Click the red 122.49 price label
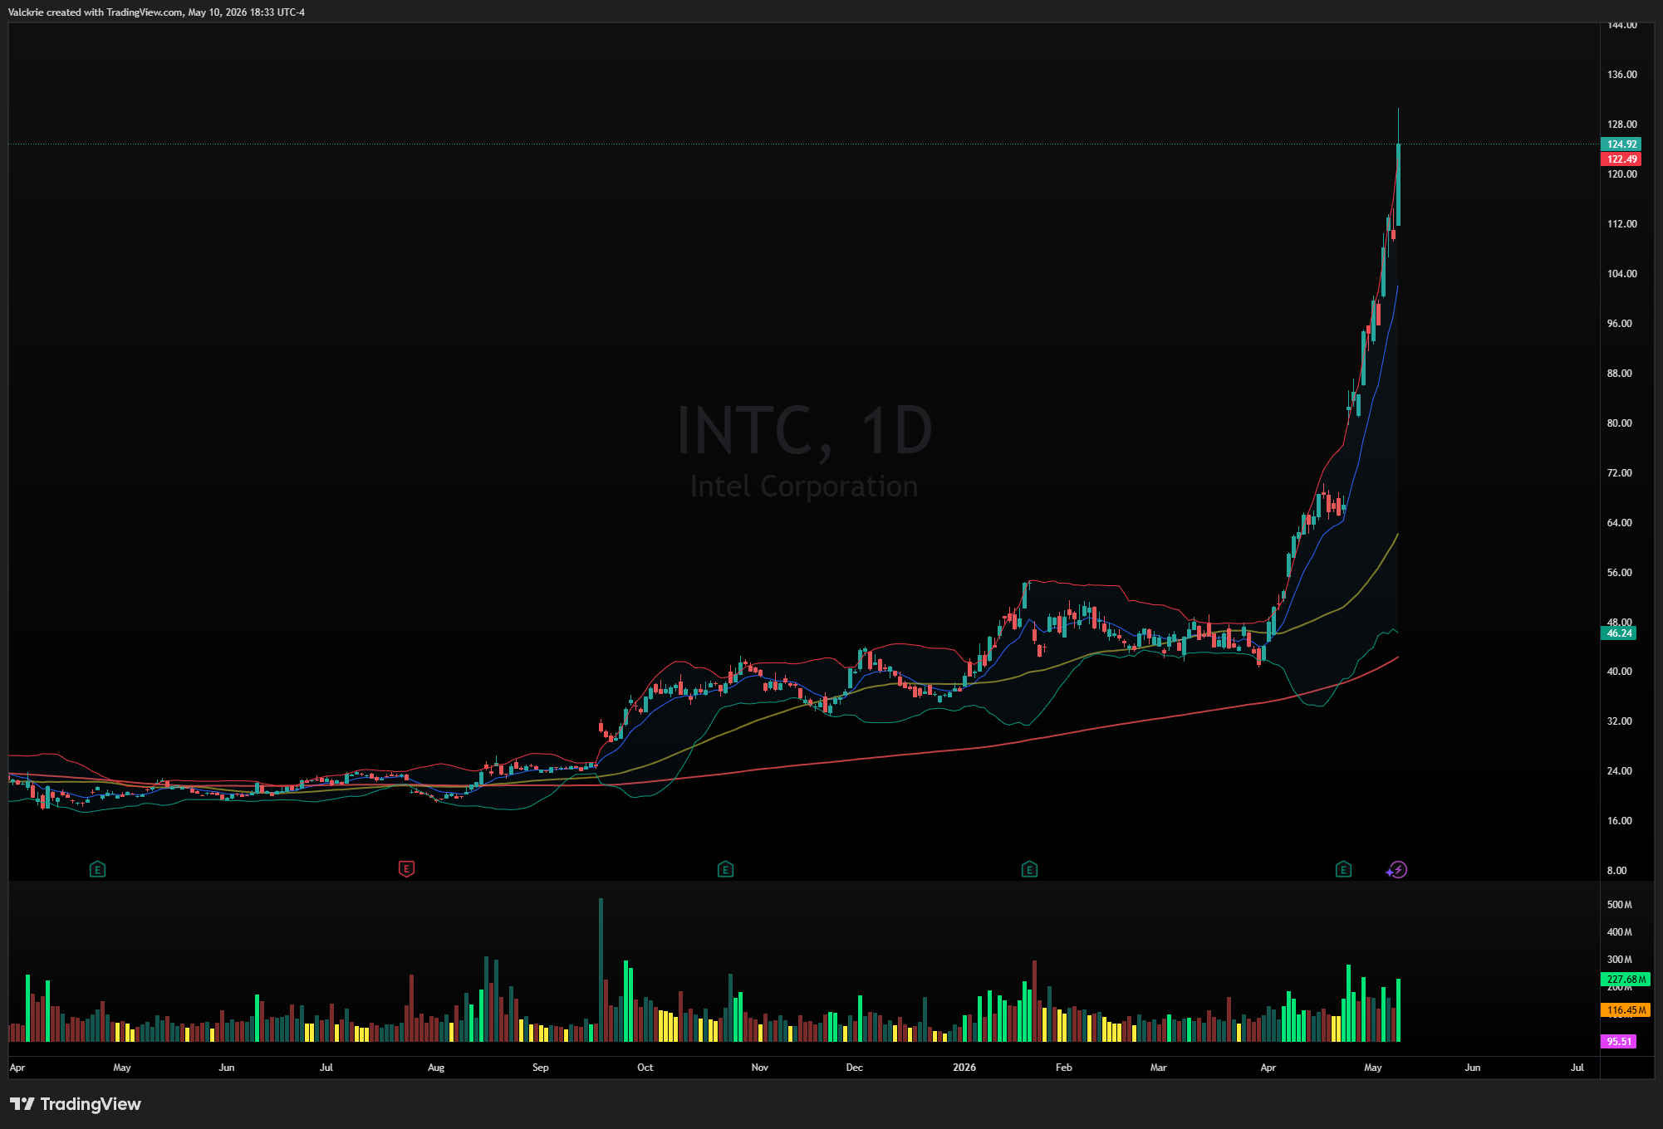 [x=1621, y=159]
